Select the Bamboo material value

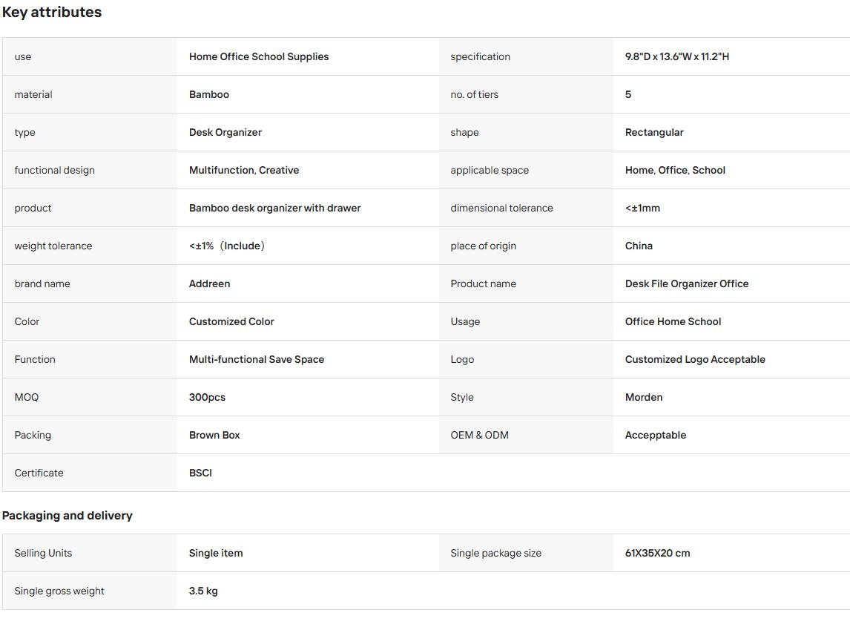point(208,94)
